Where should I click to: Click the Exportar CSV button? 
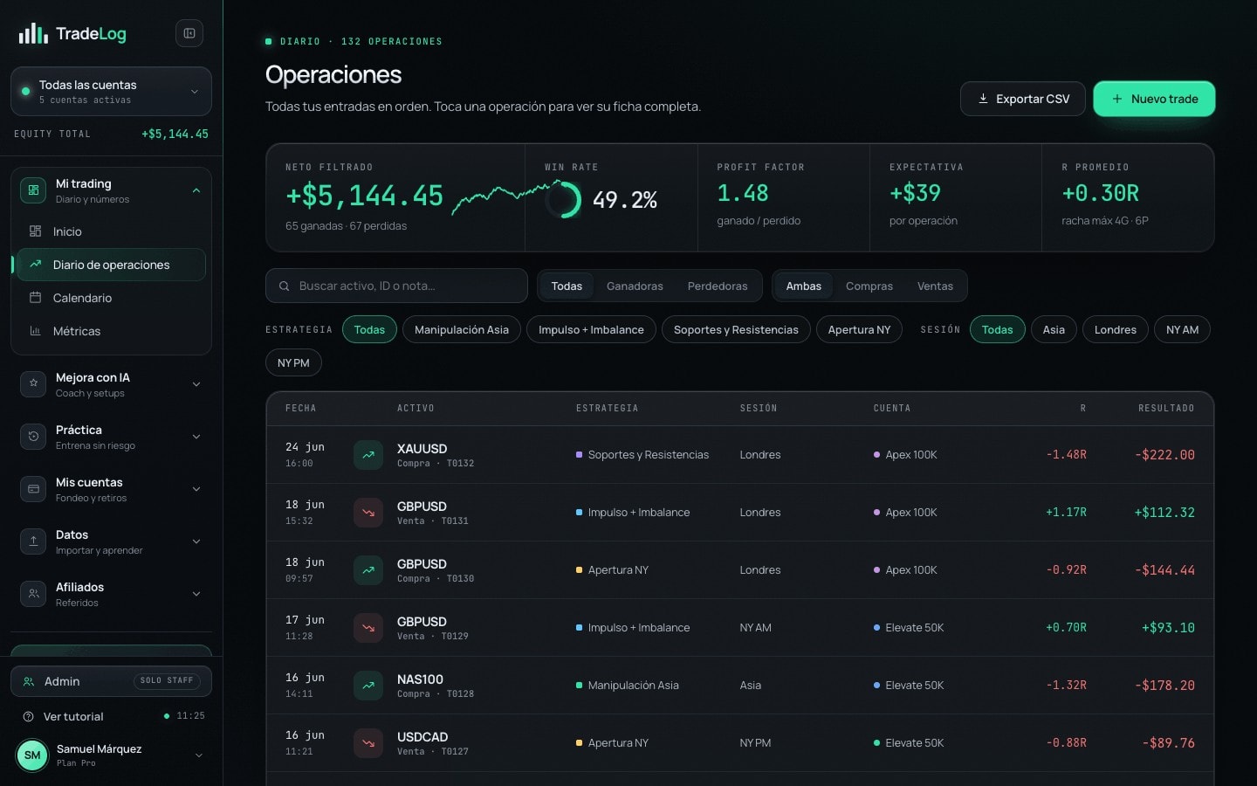pos(1023,99)
